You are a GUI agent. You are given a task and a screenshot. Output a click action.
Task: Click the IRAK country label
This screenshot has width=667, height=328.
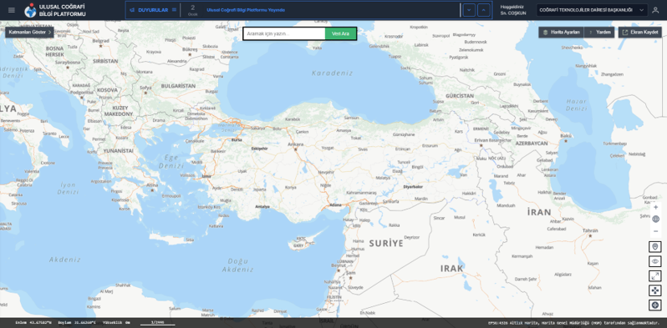[x=451, y=269]
